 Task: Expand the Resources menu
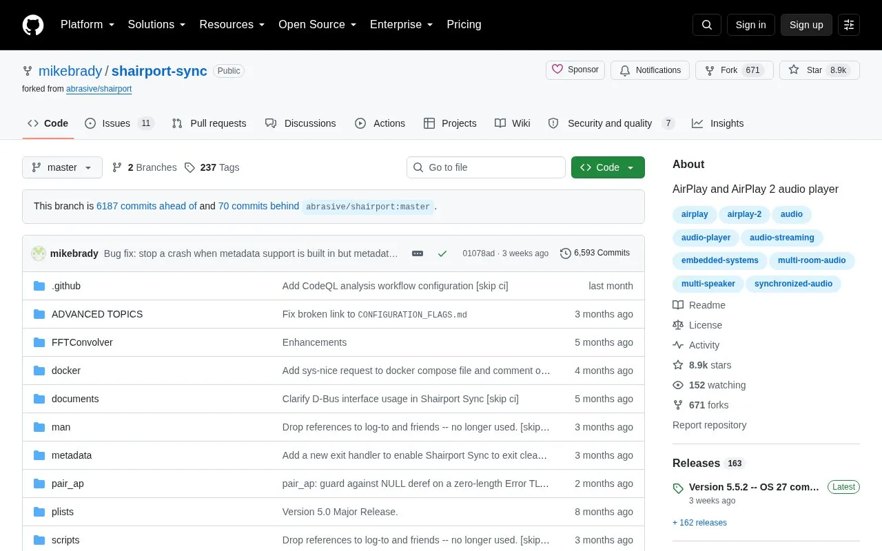click(x=232, y=25)
